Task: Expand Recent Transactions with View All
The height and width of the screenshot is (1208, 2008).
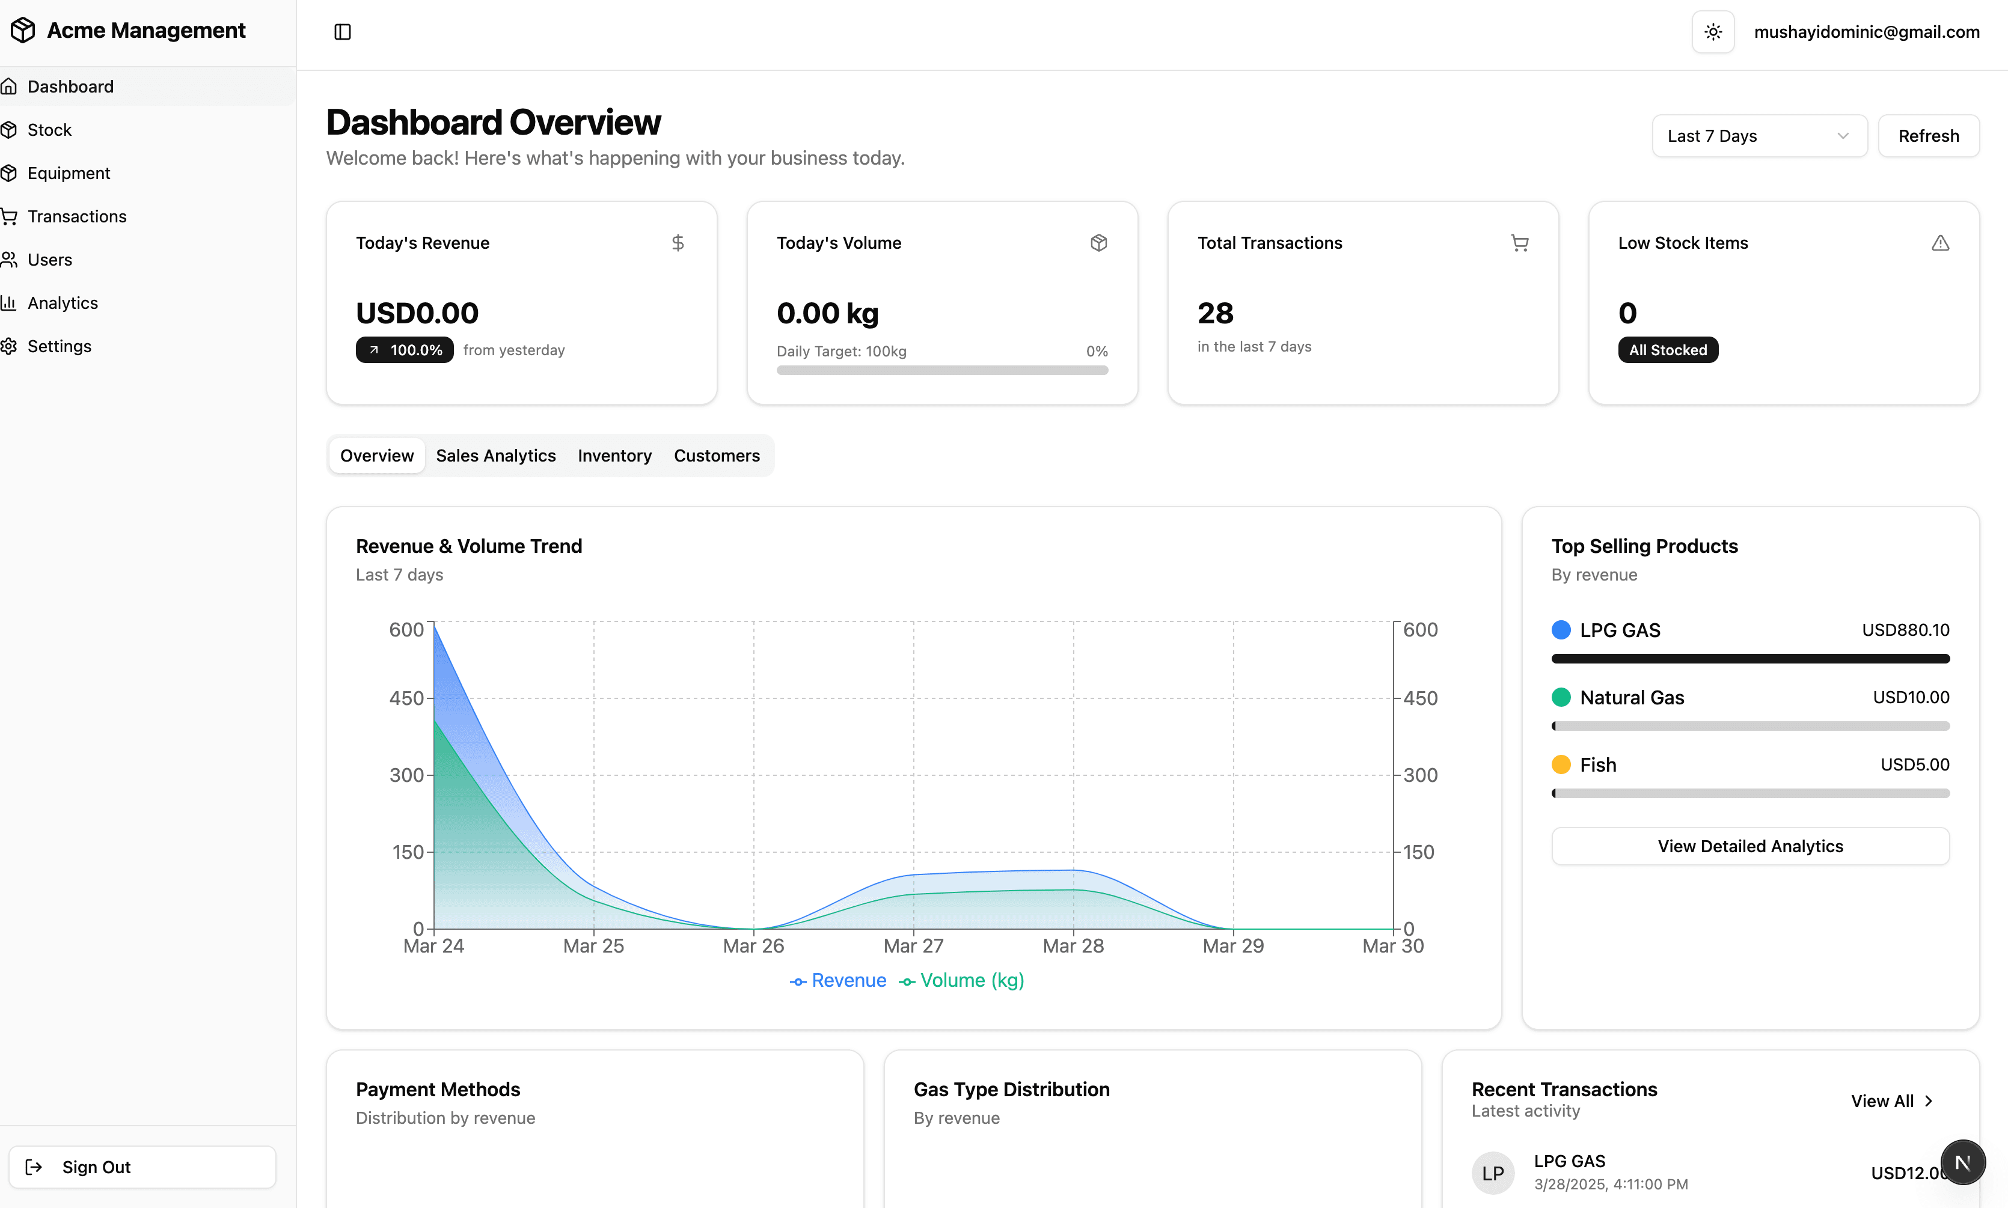Action: [1891, 1100]
